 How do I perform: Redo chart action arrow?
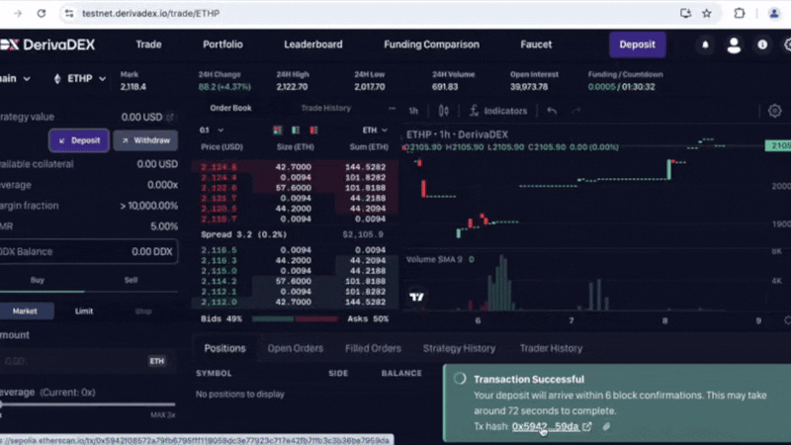coord(575,111)
